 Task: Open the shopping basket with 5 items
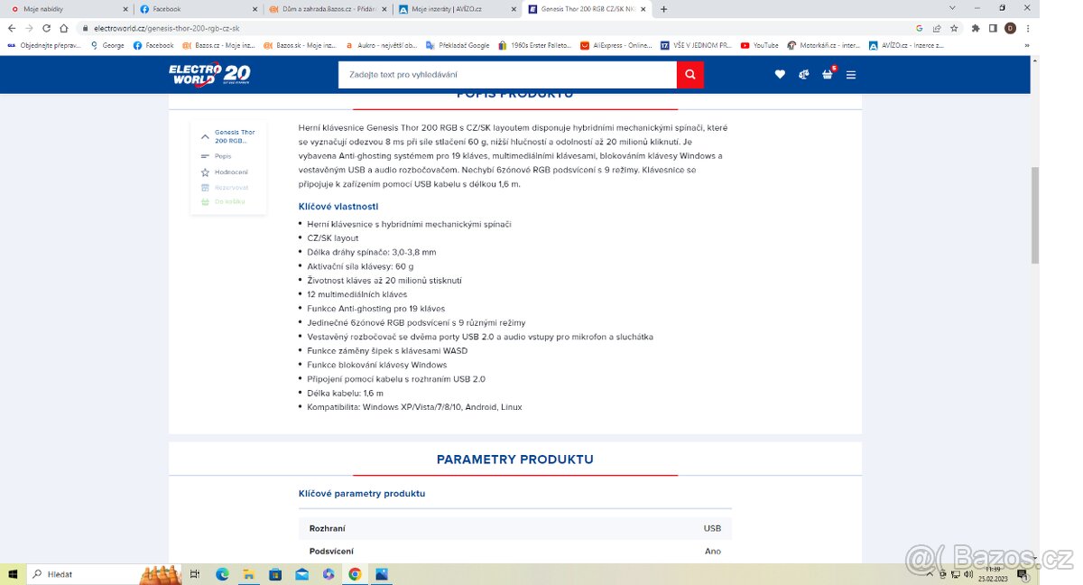click(827, 74)
